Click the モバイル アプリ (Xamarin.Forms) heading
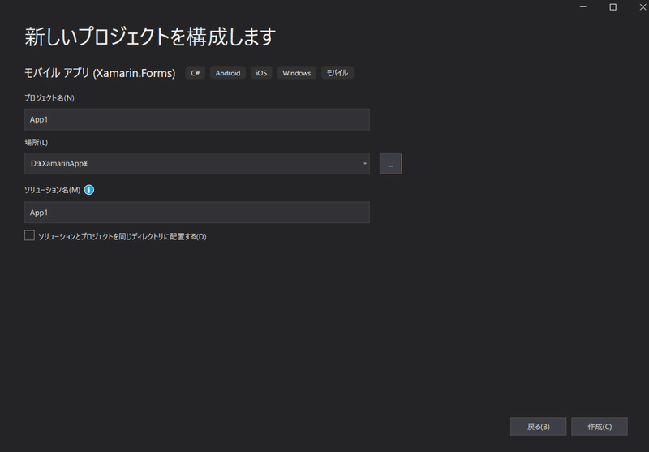 tap(100, 73)
